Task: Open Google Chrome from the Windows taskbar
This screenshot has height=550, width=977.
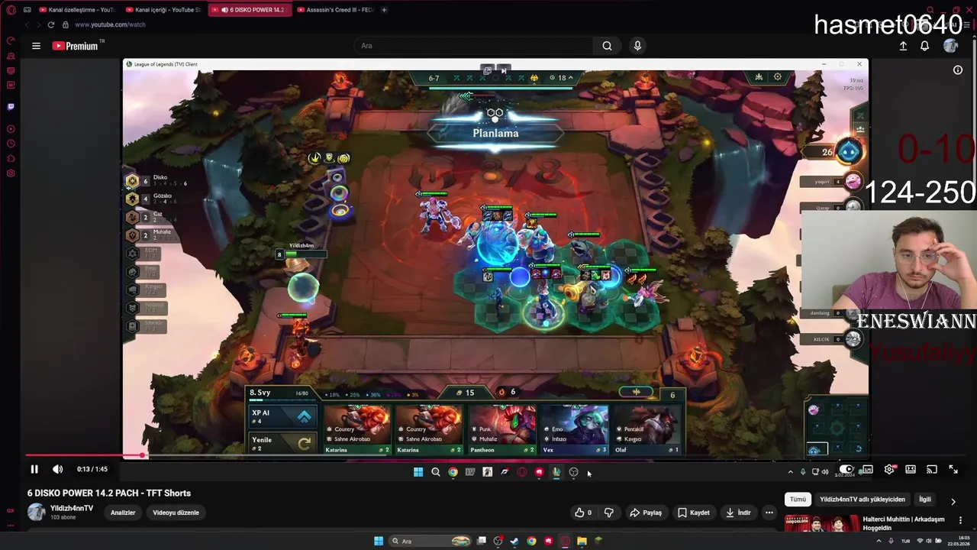Action: [x=531, y=541]
